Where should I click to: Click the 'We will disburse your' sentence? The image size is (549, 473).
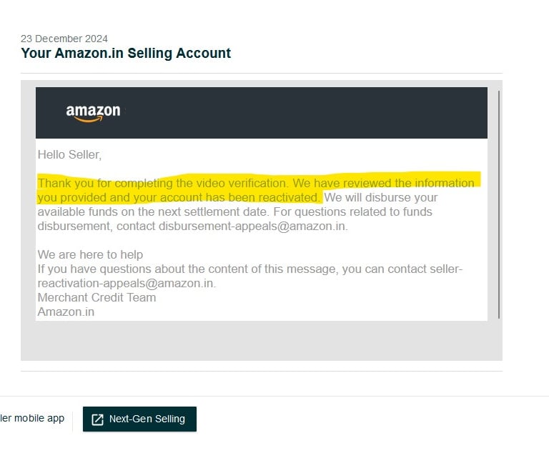pos(380,197)
